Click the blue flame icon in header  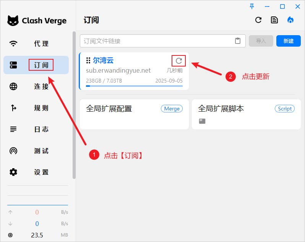(x=290, y=20)
